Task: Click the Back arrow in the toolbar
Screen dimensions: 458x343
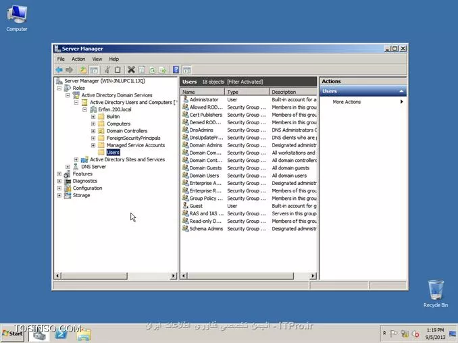Action: (59, 70)
